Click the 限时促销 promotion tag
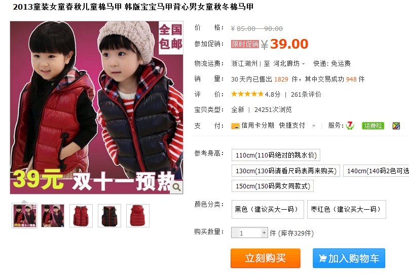The image size is (409, 273). tap(245, 44)
